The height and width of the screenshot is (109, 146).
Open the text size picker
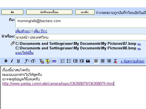click(x=33, y=61)
